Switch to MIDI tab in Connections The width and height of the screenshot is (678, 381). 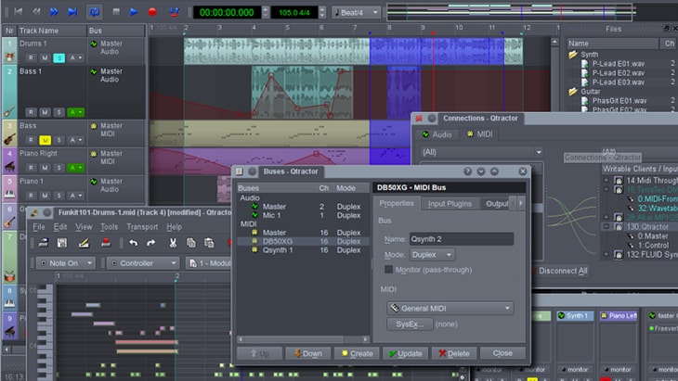pos(479,134)
